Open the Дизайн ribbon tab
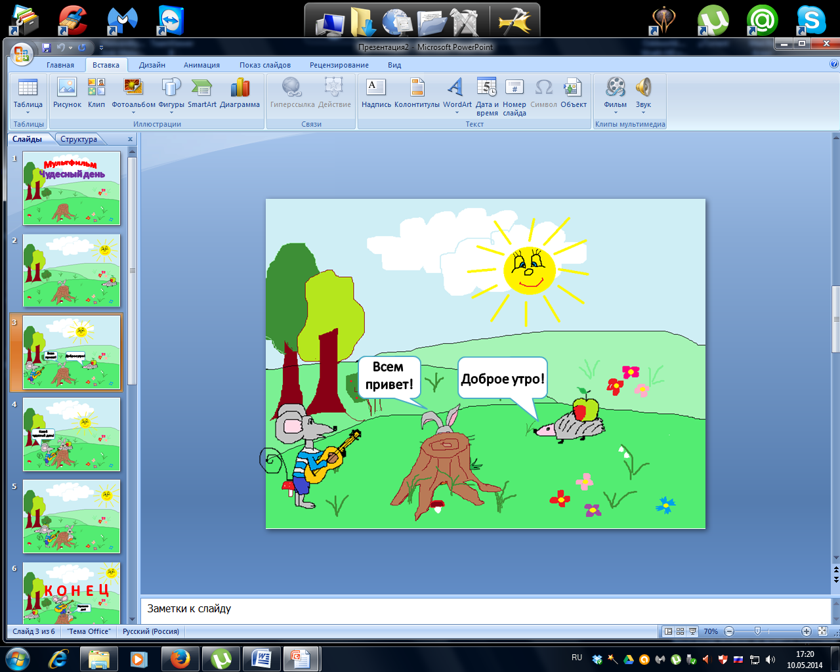840x672 pixels. point(152,65)
